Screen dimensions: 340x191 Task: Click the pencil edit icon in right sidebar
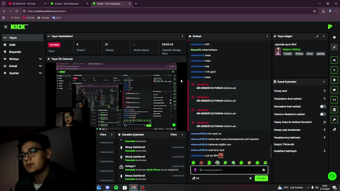(x=334, y=47)
